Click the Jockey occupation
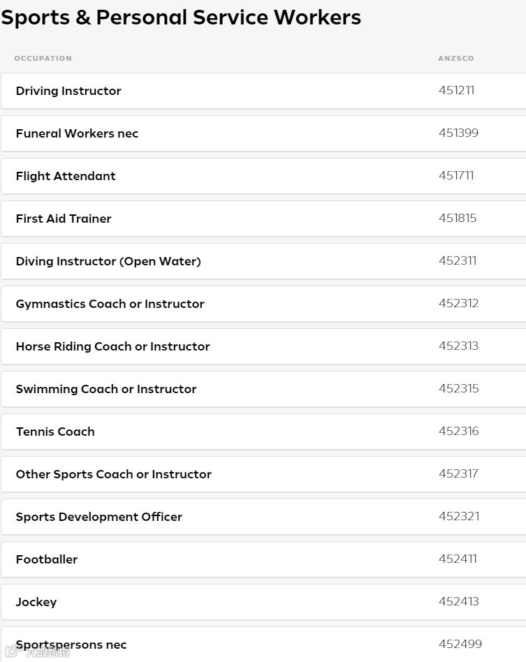The width and height of the screenshot is (526, 662). click(x=36, y=602)
